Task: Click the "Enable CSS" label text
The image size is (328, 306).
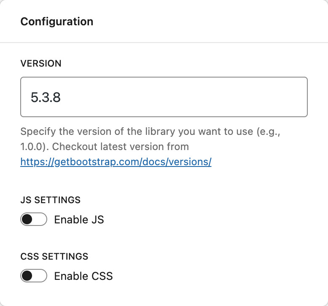Action: [83, 276]
